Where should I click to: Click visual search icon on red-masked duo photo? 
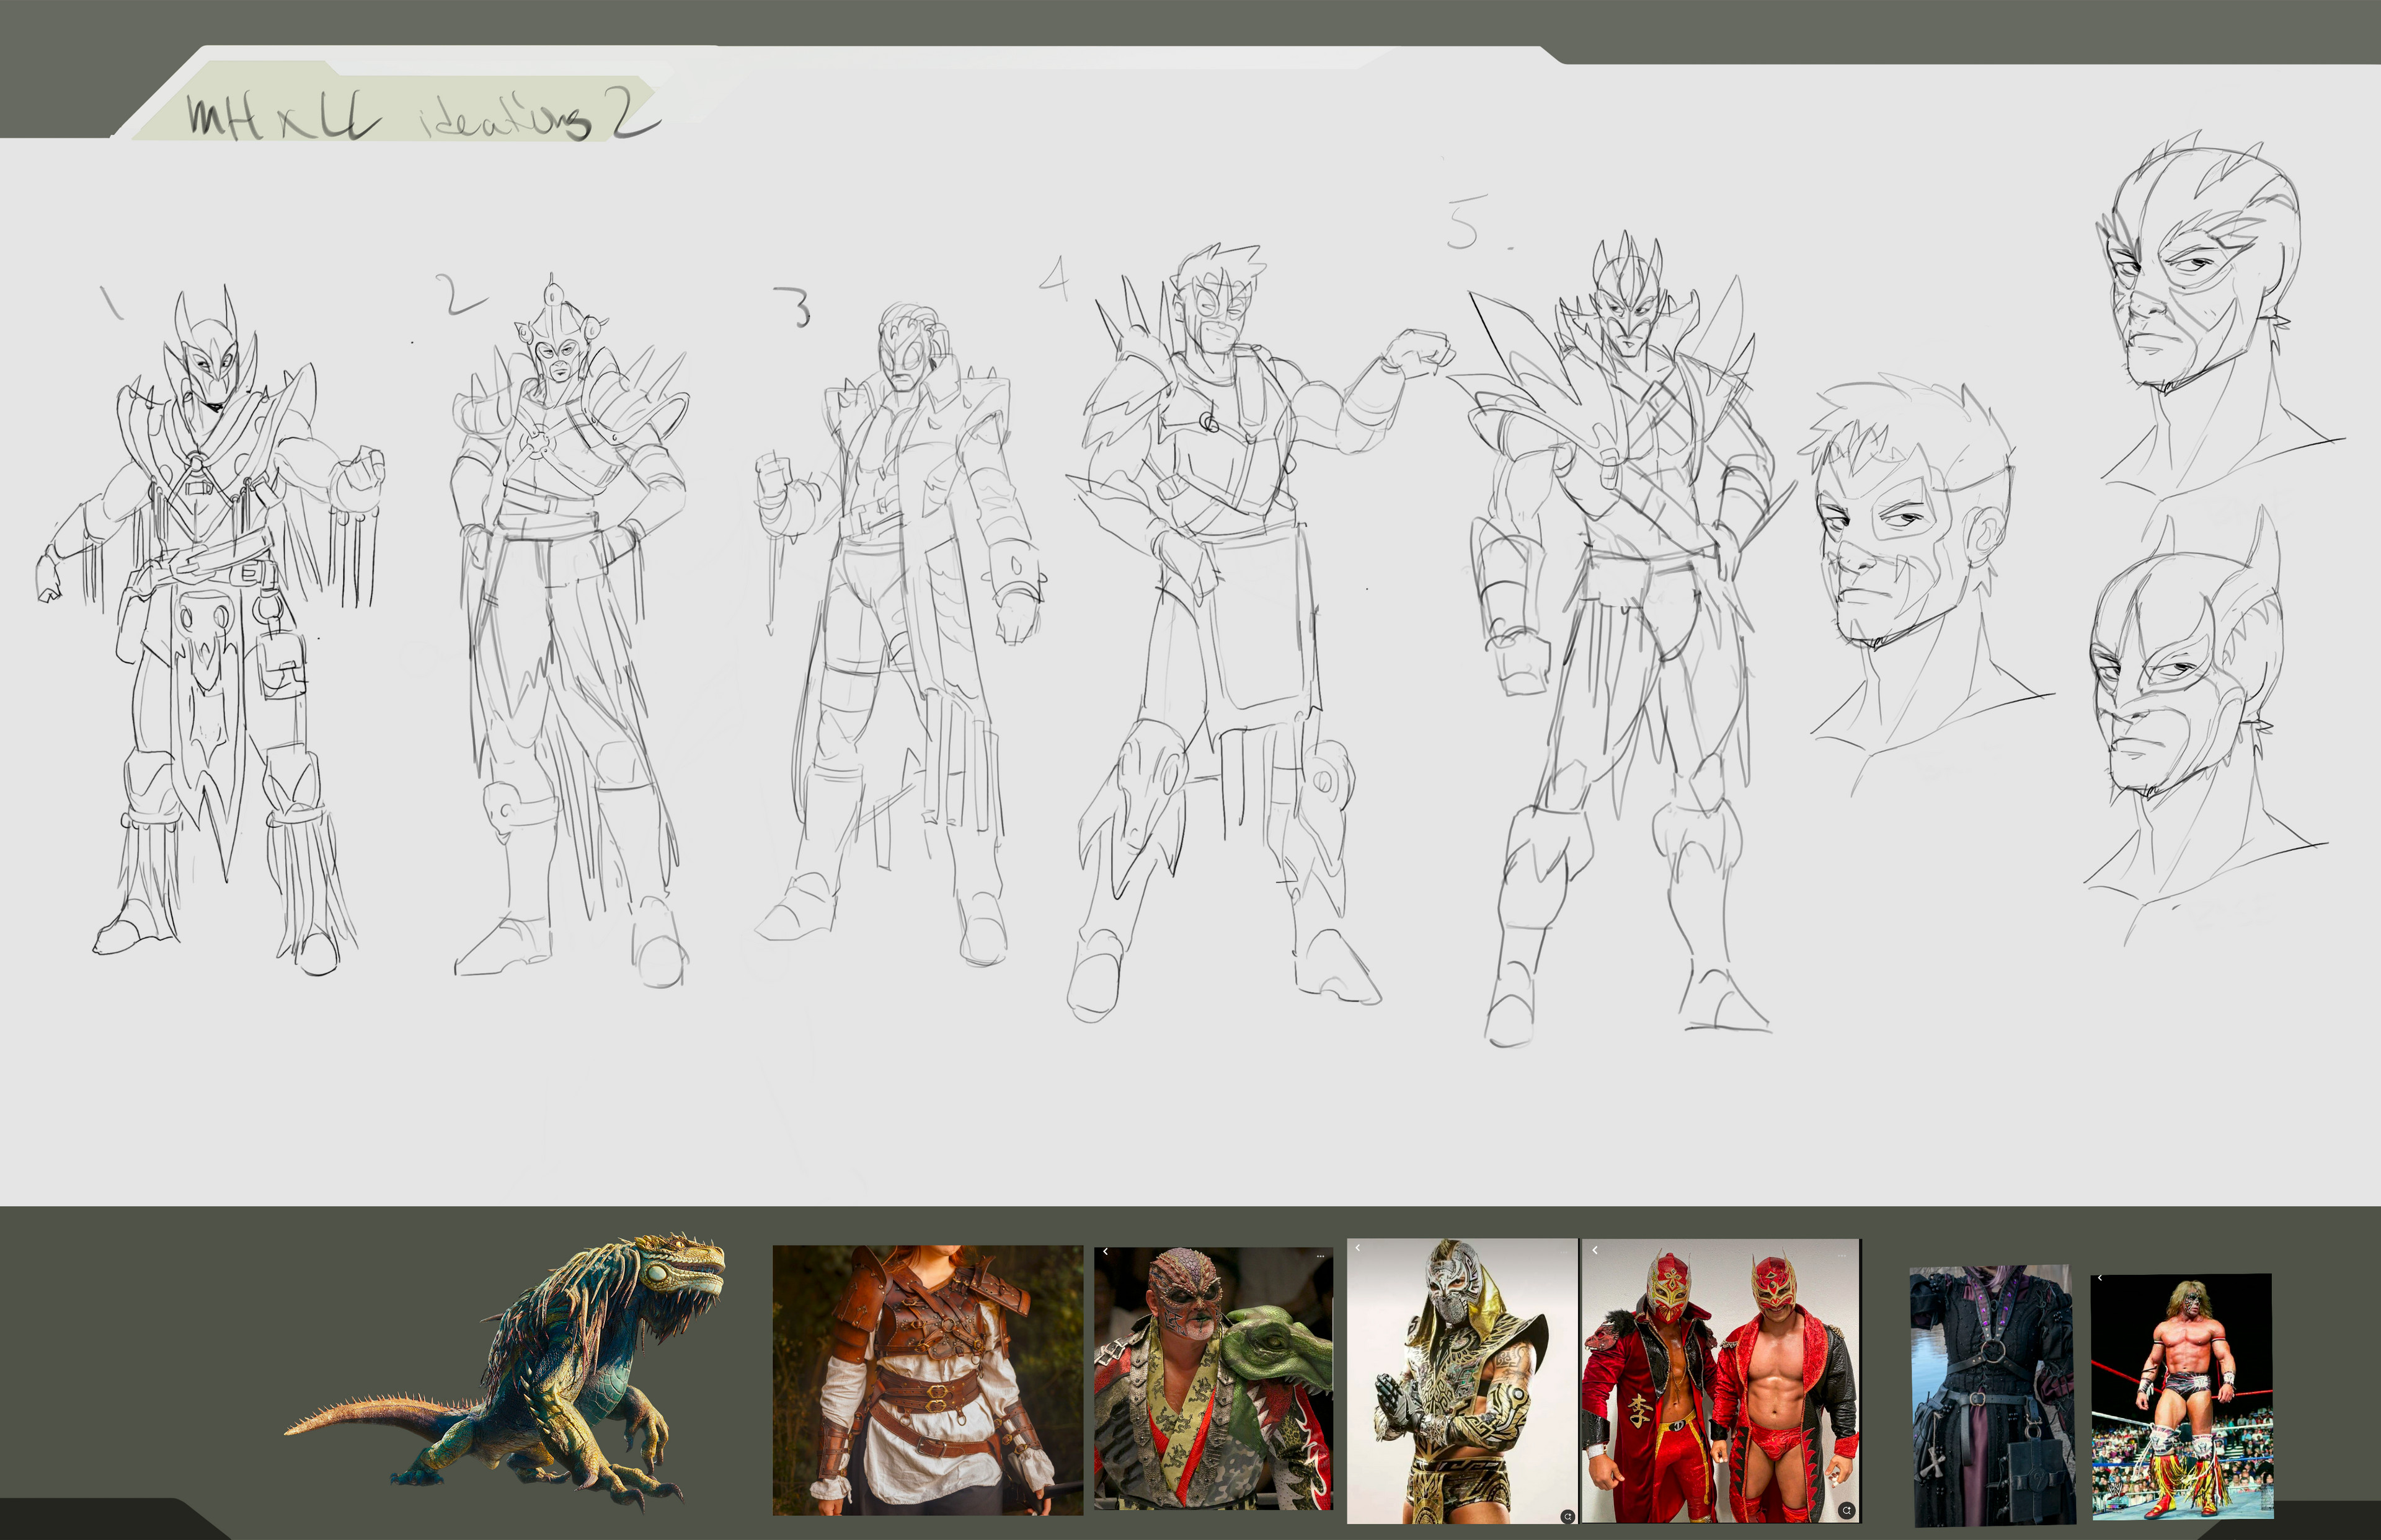point(1847,1510)
